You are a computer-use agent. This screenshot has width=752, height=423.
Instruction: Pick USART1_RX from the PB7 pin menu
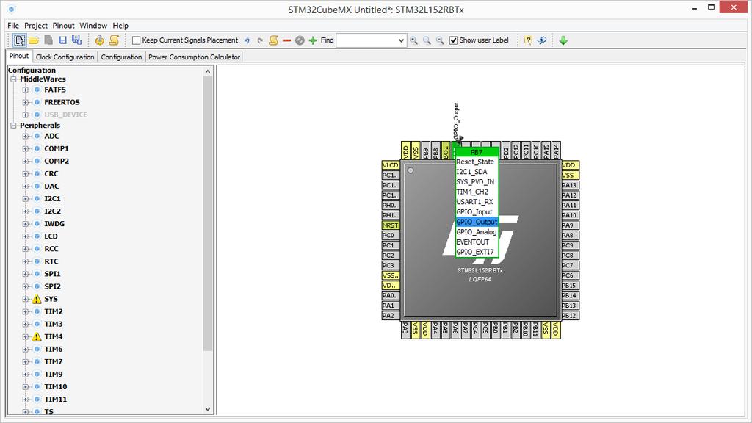(477, 202)
